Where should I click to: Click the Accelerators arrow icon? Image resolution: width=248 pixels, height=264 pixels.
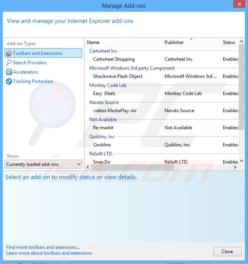tap(9, 72)
